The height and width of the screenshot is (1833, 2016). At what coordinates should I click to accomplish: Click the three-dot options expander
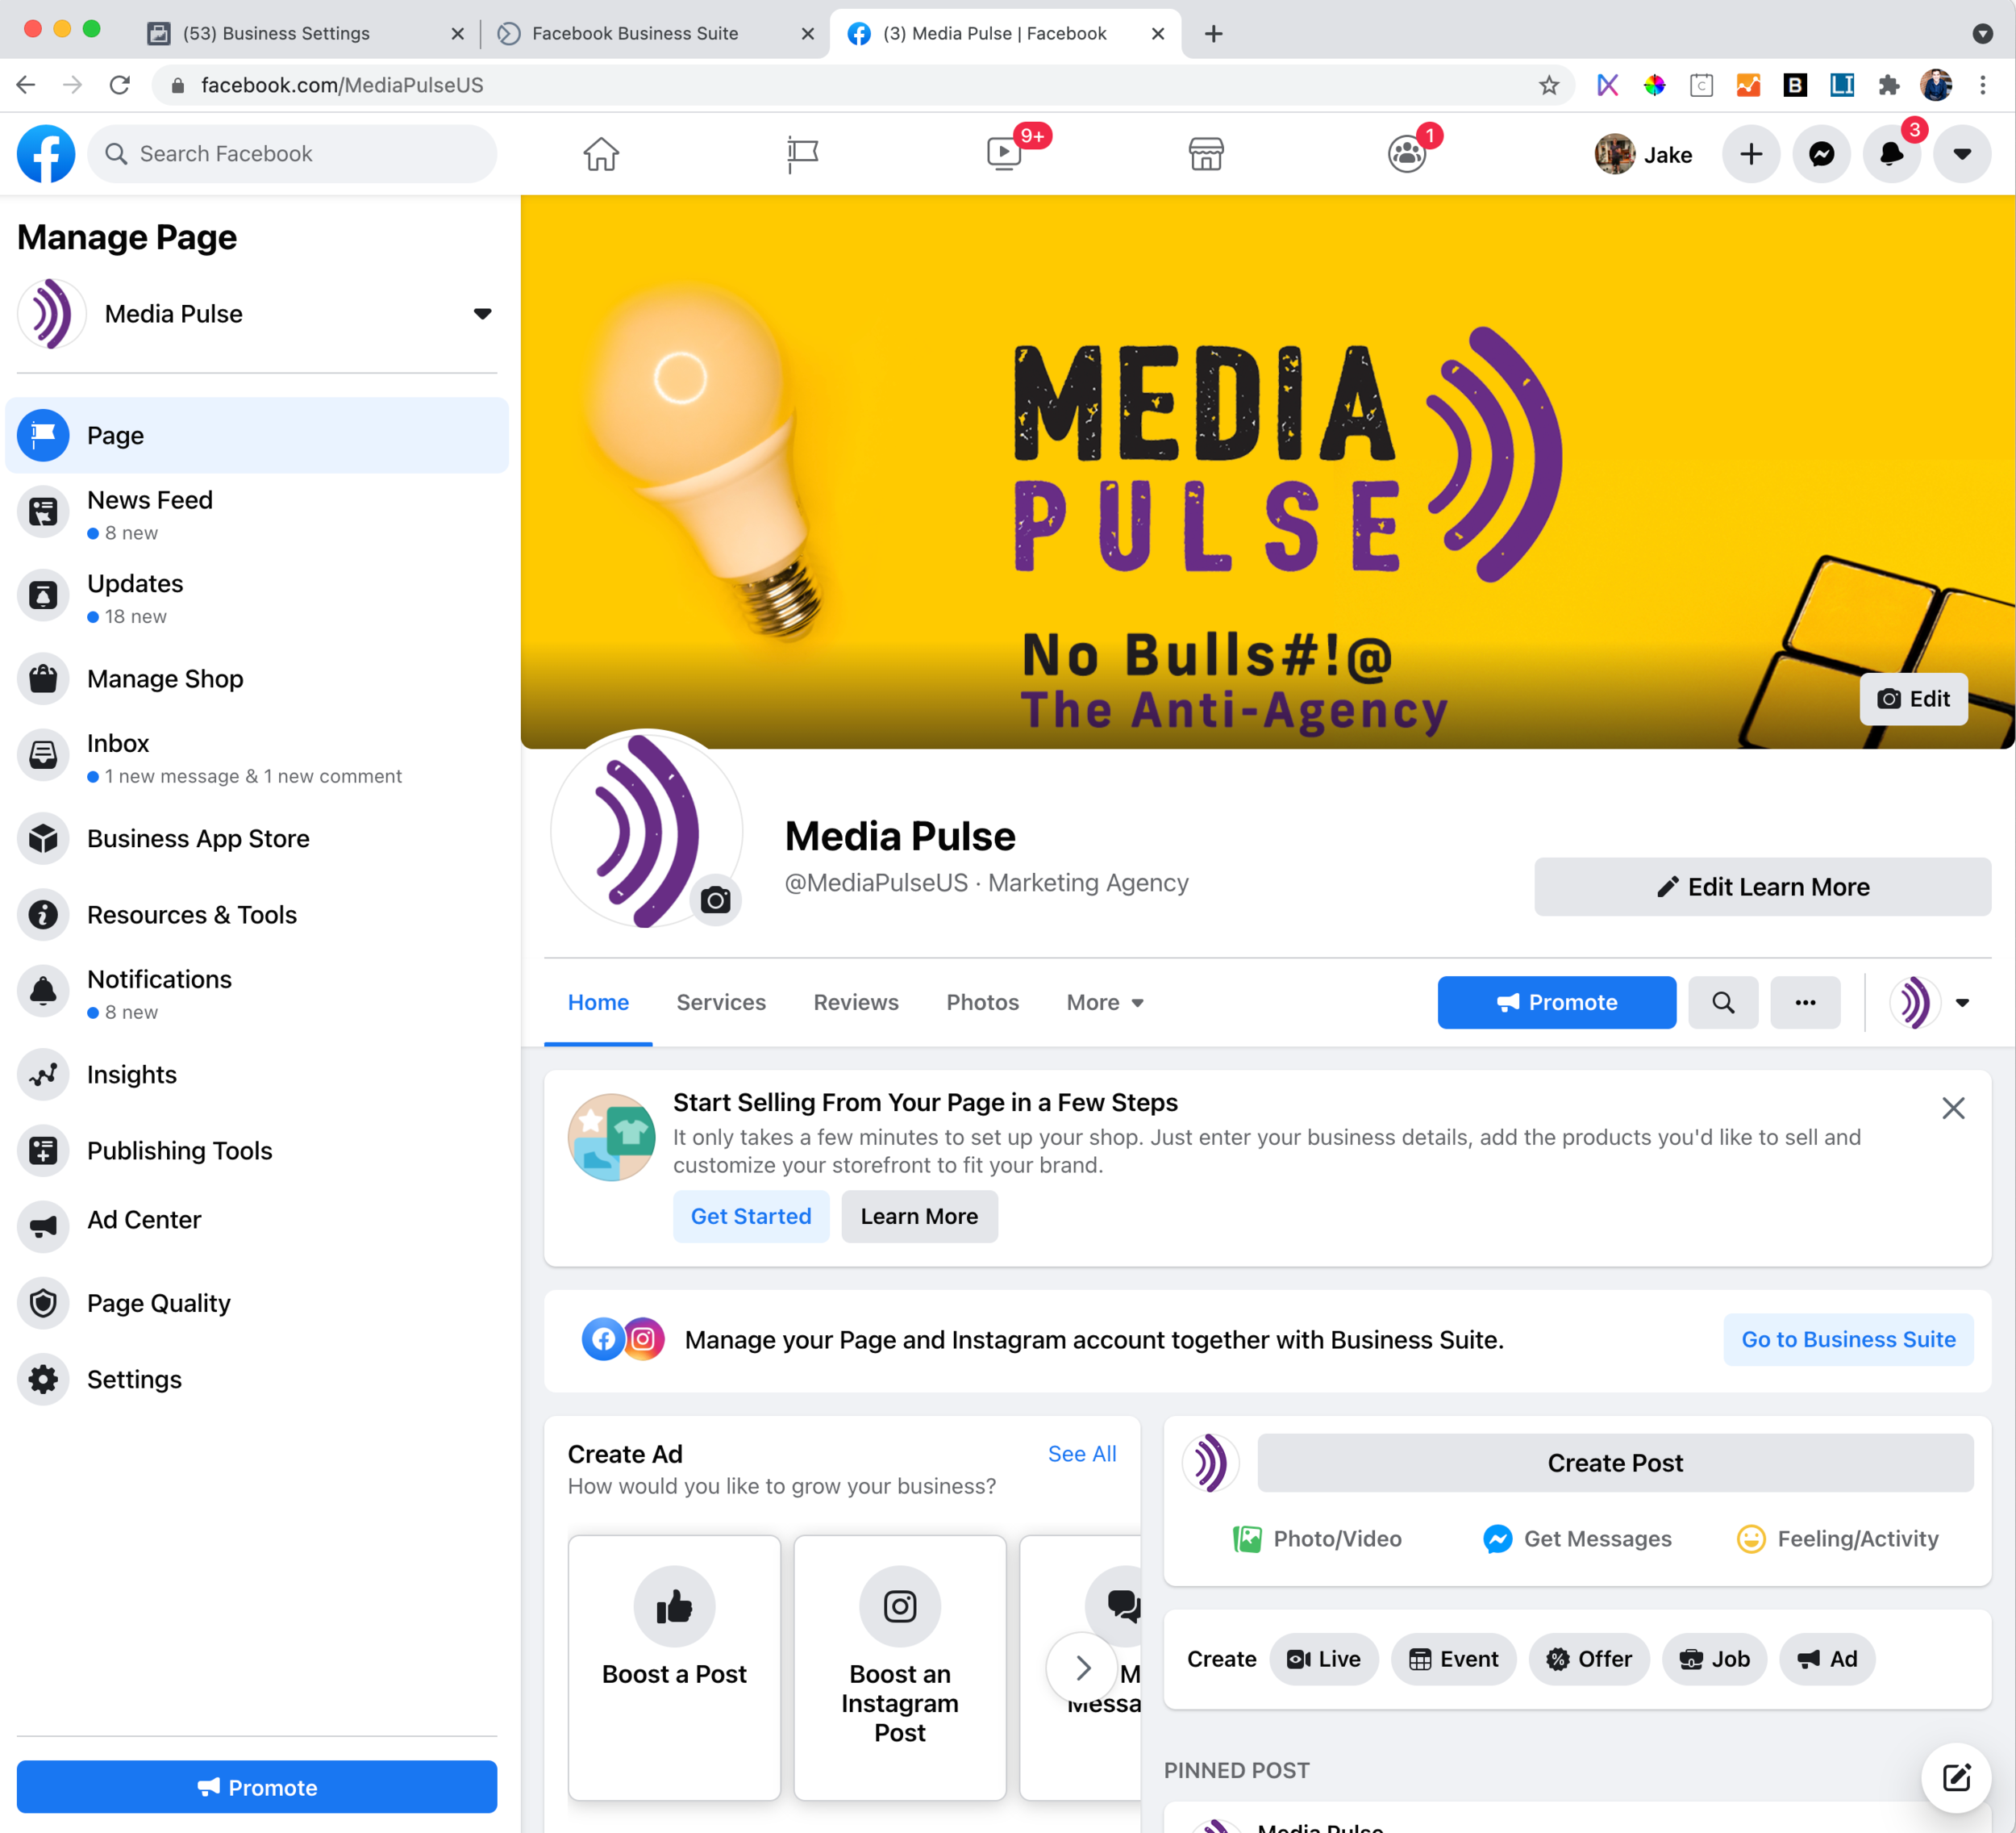[1806, 1002]
